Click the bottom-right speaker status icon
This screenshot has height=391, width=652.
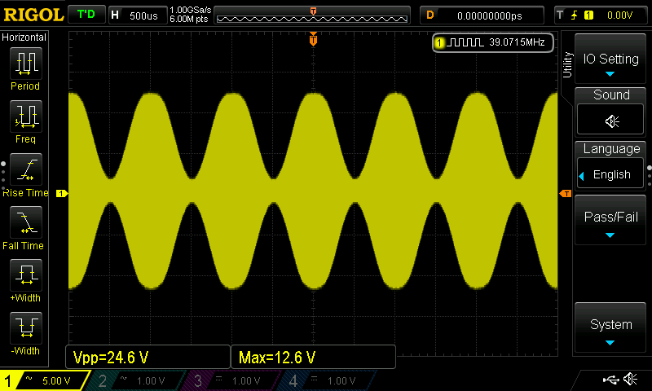[630, 380]
